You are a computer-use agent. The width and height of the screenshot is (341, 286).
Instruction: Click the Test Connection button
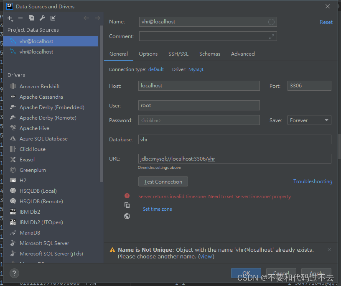point(163,181)
